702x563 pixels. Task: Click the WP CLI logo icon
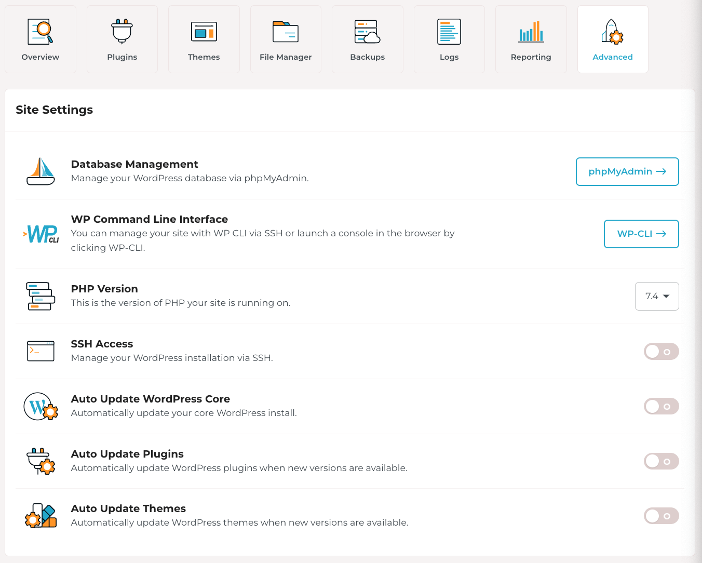[40, 234]
